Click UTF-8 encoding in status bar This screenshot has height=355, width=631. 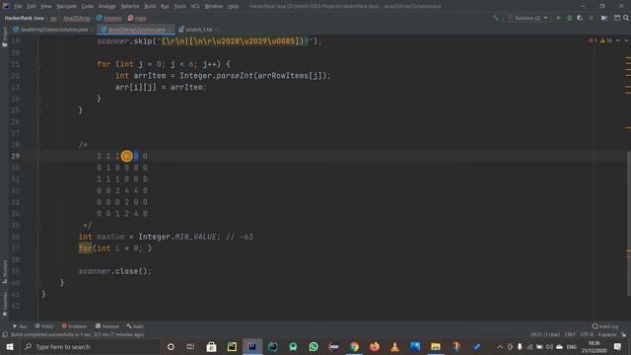[x=587, y=334]
